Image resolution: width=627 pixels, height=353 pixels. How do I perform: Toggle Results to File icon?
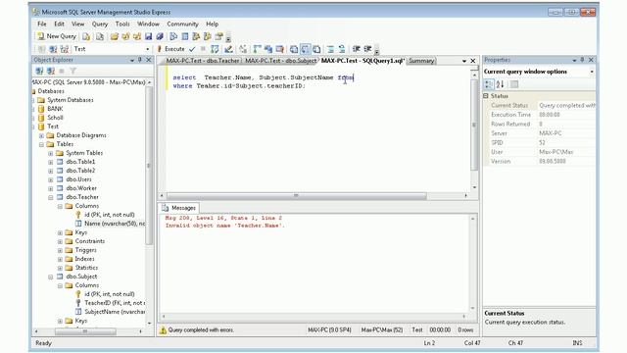coord(316,49)
